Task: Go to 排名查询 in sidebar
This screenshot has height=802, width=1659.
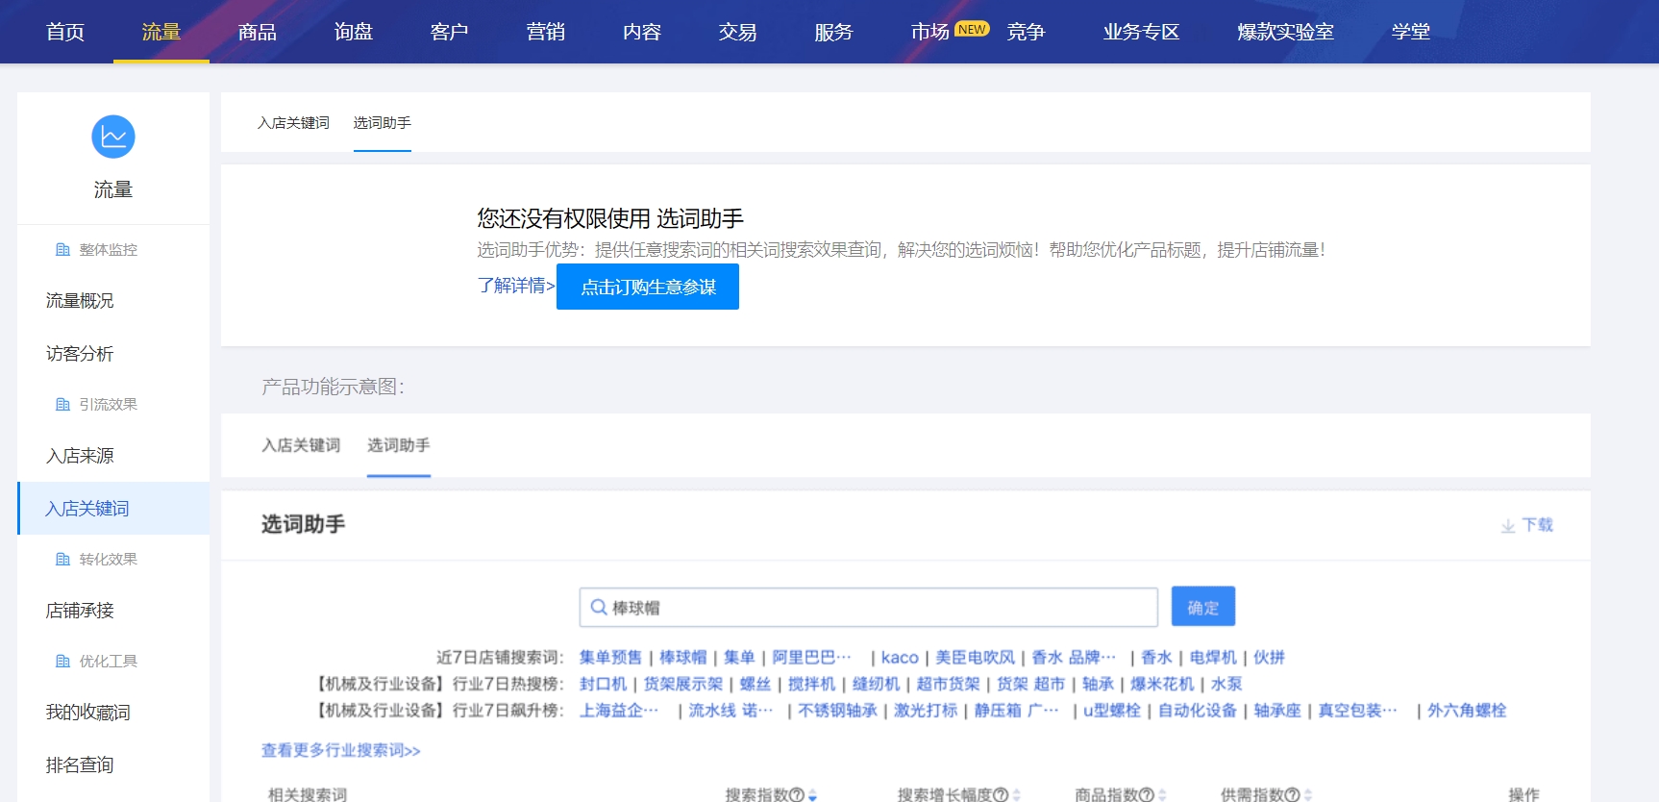Action: tap(80, 765)
